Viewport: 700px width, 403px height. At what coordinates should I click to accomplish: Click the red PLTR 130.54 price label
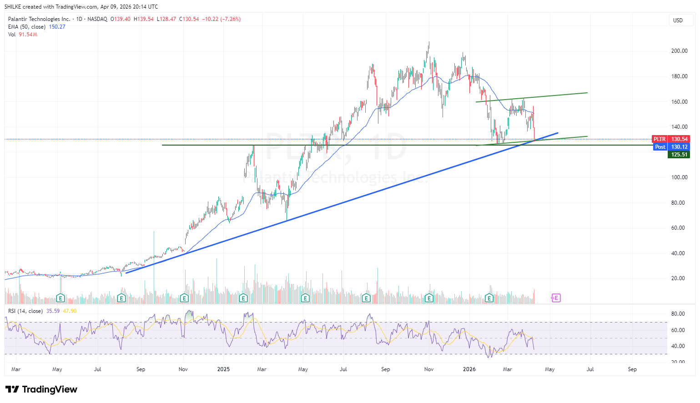coord(671,139)
